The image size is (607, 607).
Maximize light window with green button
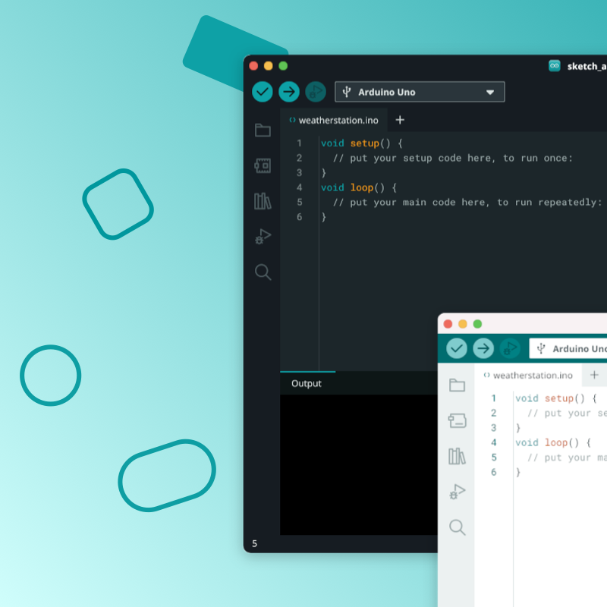(477, 324)
